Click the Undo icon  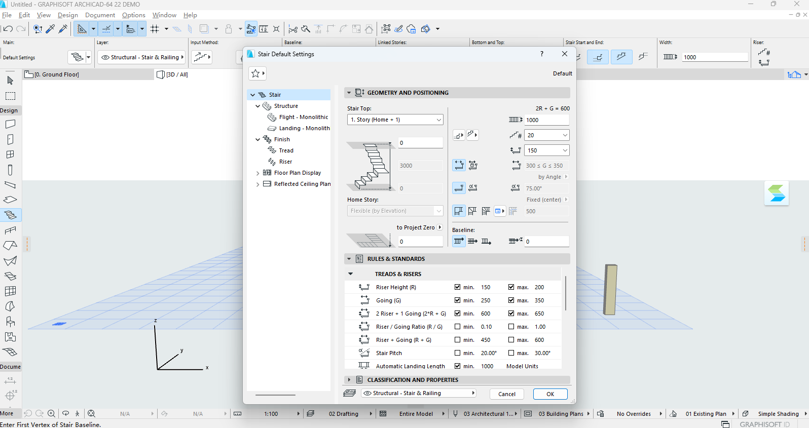click(x=8, y=29)
